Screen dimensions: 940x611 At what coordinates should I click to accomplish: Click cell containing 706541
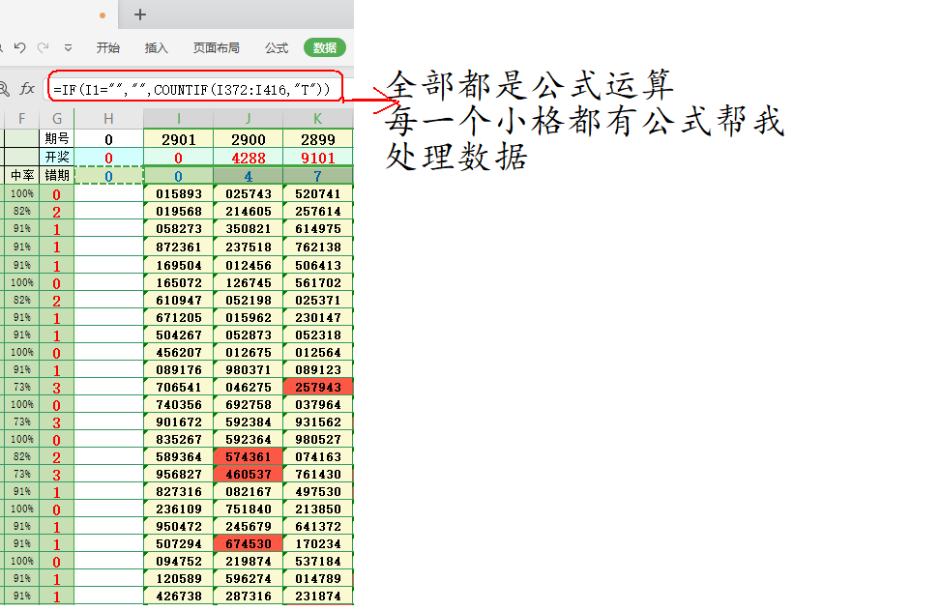(x=179, y=387)
